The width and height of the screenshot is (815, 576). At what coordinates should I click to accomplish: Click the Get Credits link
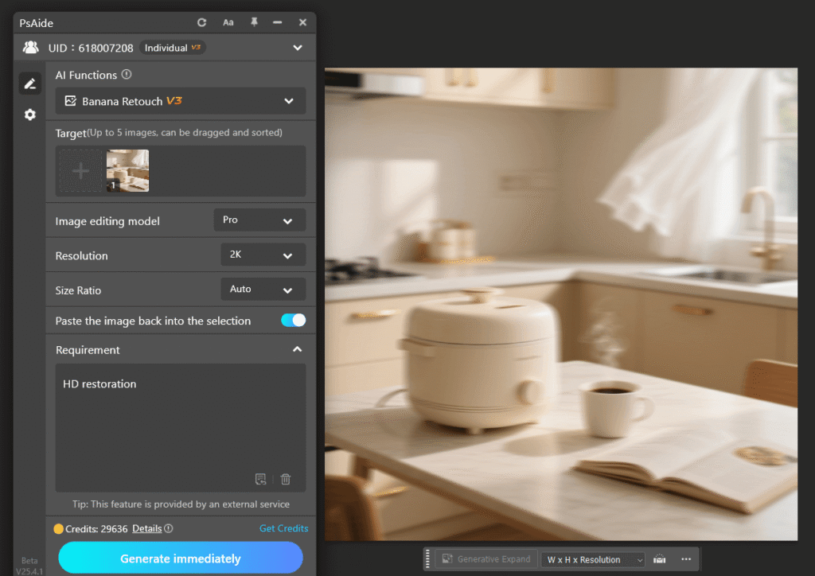(284, 527)
